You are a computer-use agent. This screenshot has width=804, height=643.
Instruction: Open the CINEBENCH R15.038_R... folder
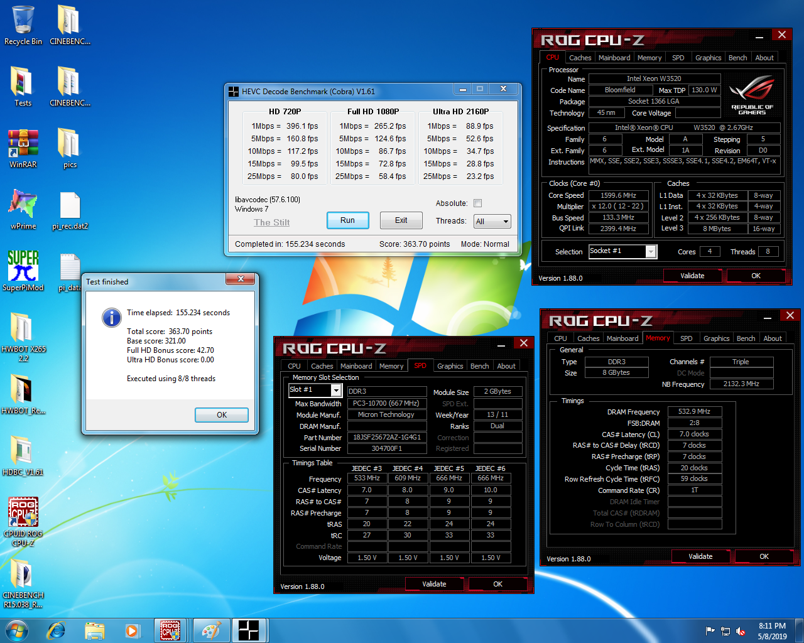tap(23, 583)
